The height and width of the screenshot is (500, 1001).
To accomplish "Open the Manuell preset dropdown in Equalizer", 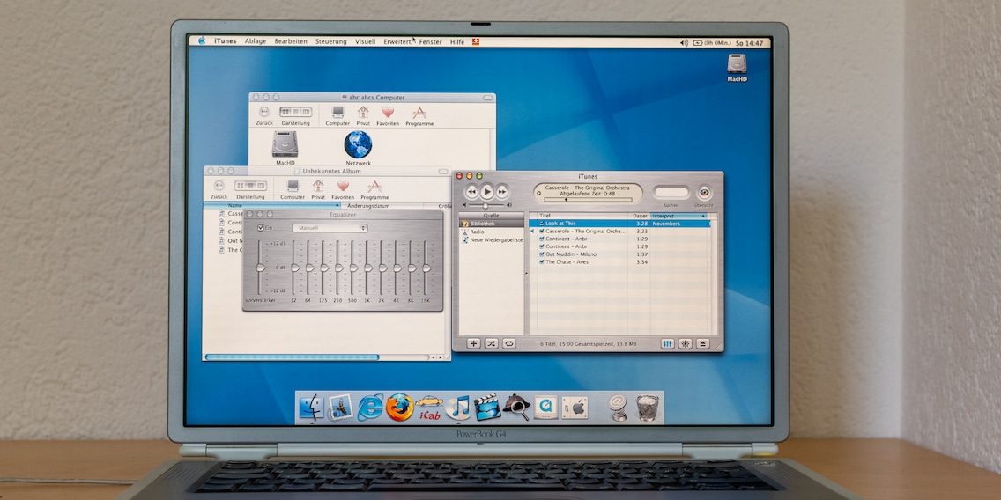I will 330,228.
